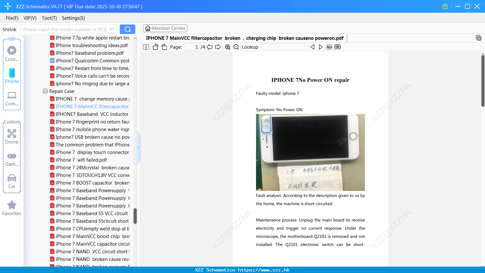The width and height of the screenshot is (485, 273).
Task: Open the model number dropdown arrow
Action: [x=111, y=29]
